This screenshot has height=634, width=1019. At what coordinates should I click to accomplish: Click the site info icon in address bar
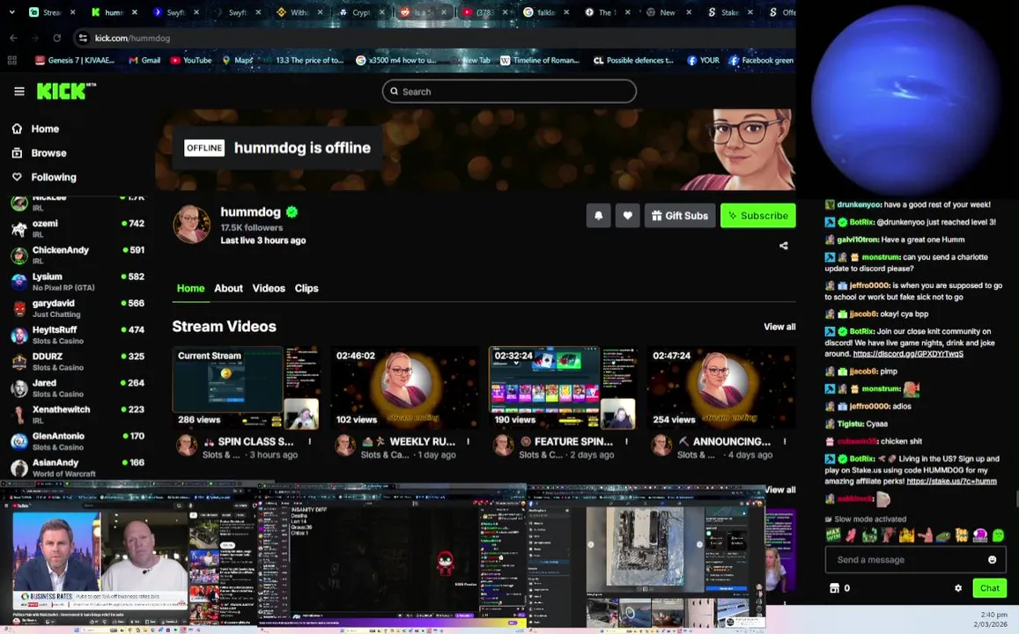tap(83, 38)
